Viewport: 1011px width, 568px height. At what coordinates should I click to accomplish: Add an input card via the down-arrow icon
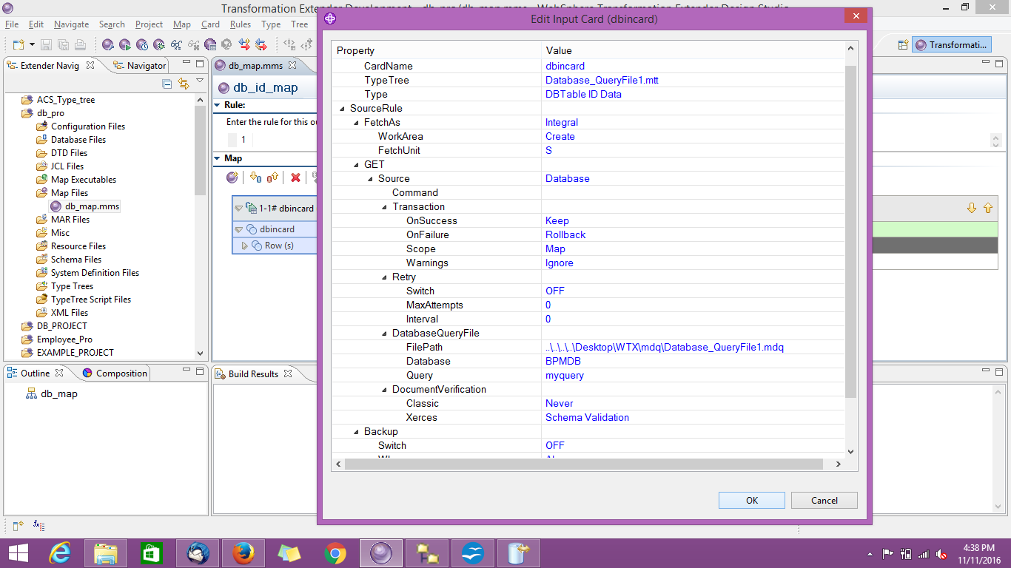coord(255,177)
